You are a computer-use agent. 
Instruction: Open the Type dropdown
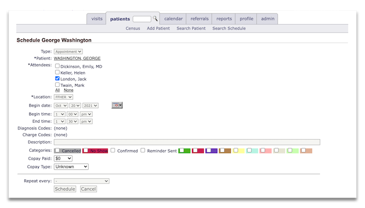[x=68, y=52]
